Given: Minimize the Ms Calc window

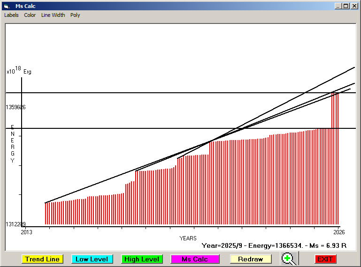Looking at the screenshot, I should (338, 6).
